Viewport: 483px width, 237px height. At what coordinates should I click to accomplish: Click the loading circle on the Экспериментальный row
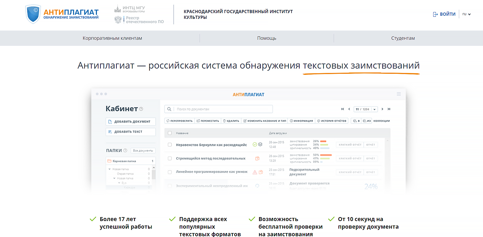tap(257, 186)
